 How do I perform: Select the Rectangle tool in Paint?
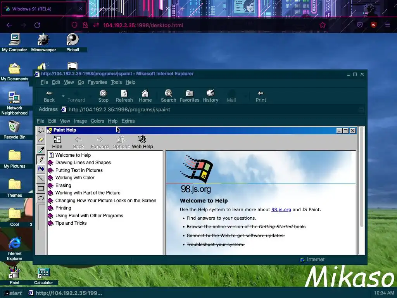[x=41, y=188]
